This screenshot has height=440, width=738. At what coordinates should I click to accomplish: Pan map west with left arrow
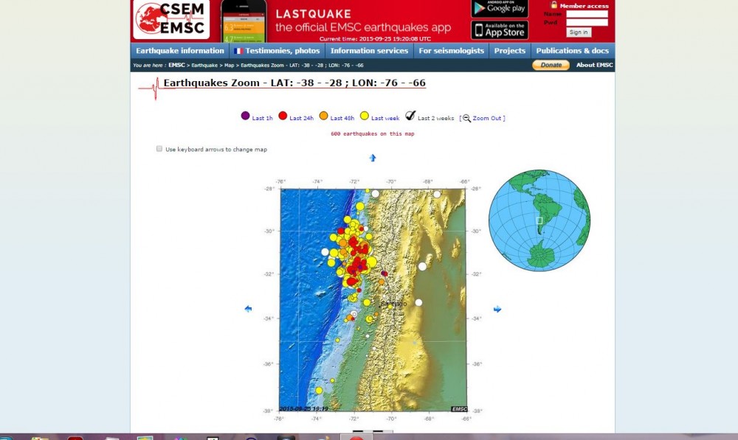click(x=248, y=309)
